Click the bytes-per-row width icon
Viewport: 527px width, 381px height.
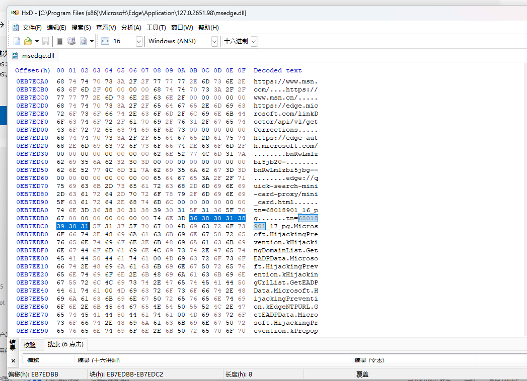click(105, 41)
